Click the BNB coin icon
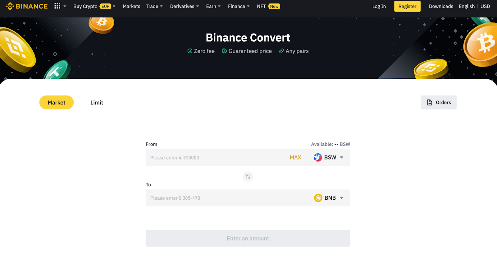497x279 pixels. click(x=318, y=198)
